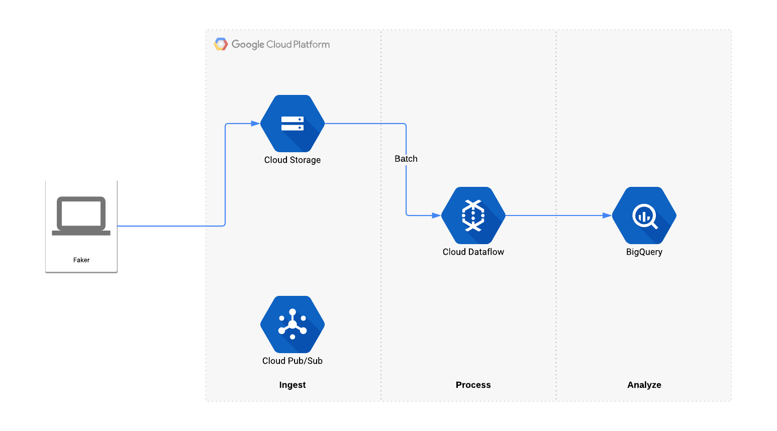This screenshot has width=777, height=431.
Task: Click the 'Cloud Dataflow' label text
Action: tap(473, 252)
